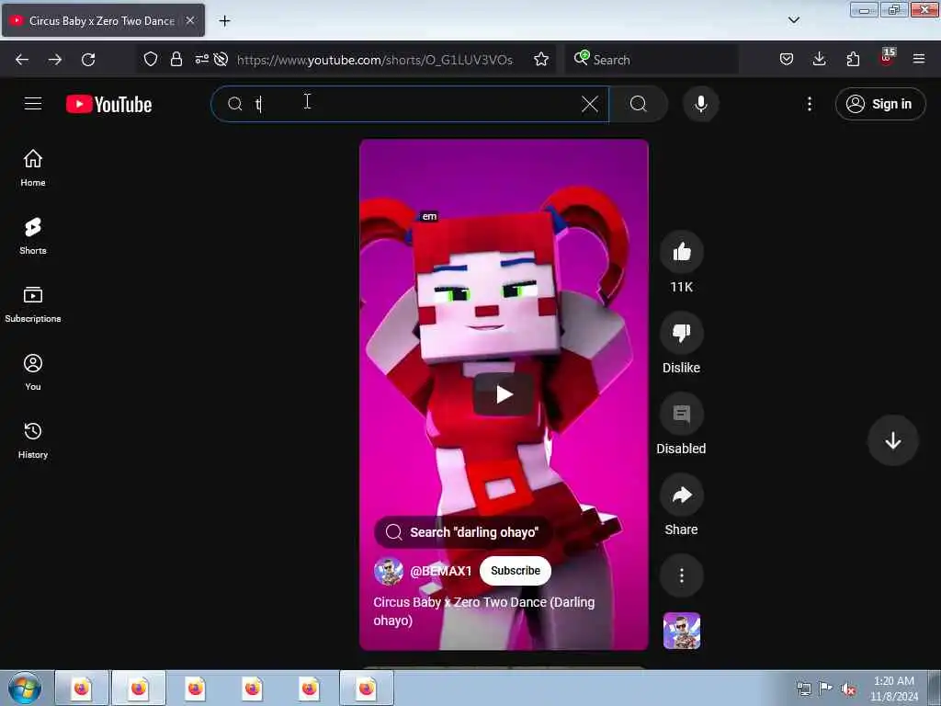Search "darling ohayo" suggestion

coord(462,532)
